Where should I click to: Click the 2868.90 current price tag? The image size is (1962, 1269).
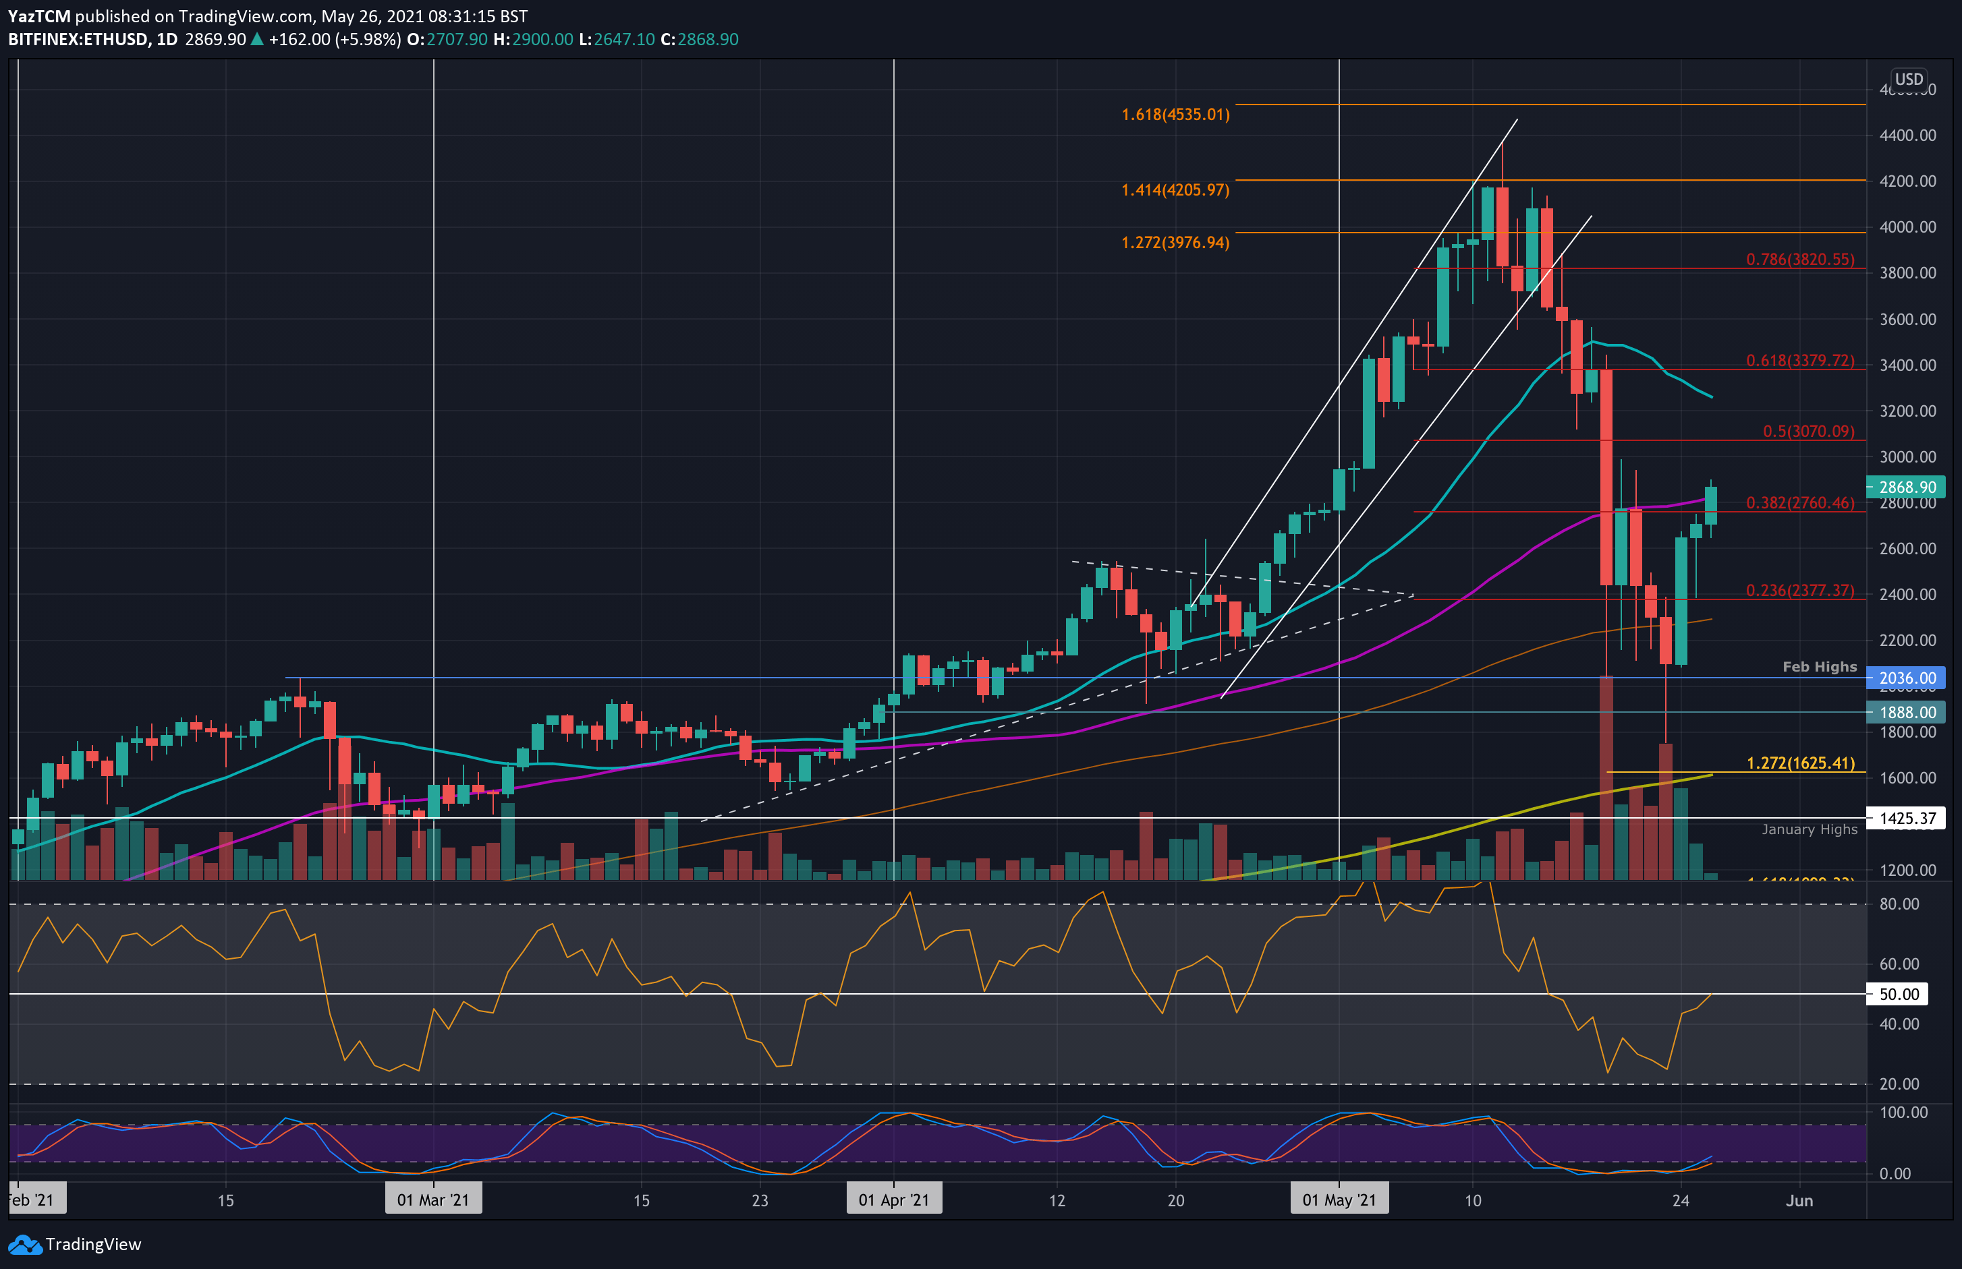(x=1907, y=487)
